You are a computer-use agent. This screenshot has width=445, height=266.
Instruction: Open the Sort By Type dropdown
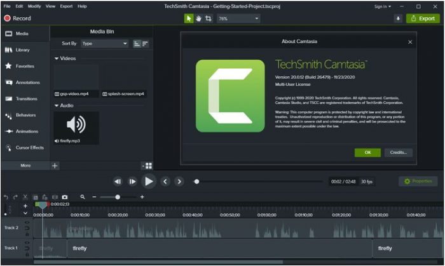point(104,44)
